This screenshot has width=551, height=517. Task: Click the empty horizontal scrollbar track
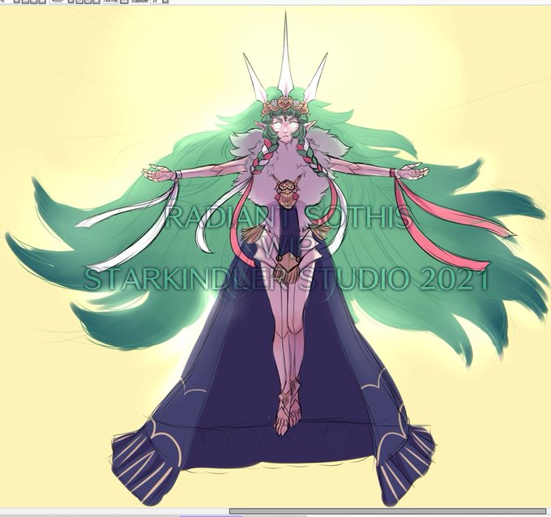click(x=114, y=511)
